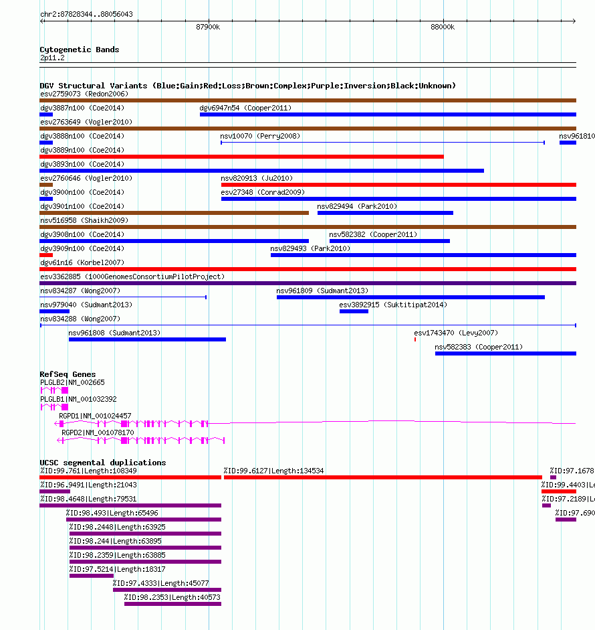Open the RGPD1|NM_001024457 gene label

coord(95,416)
